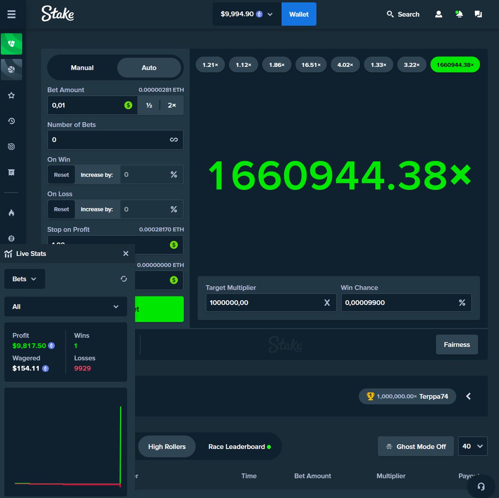Click the dollar icon in Bet Amount field

(x=128, y=105)
